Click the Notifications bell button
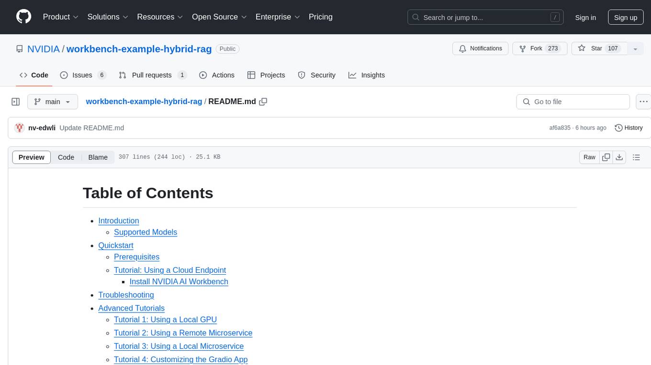This screenshot has height=365, width=651. pos(480,49)
